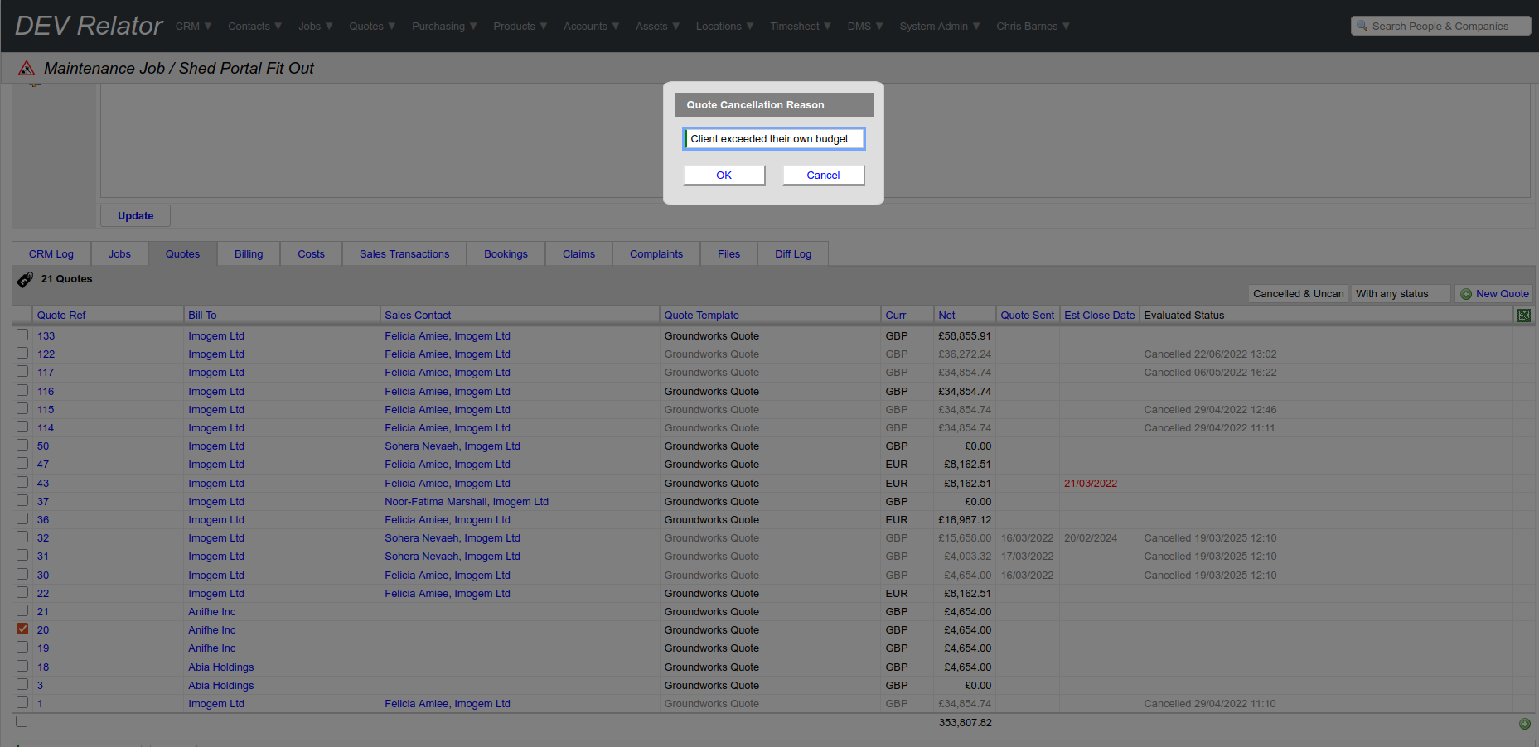The image size is (1539, 747).
Task: Open the System Admin dropdown
Action: point(940,27)
